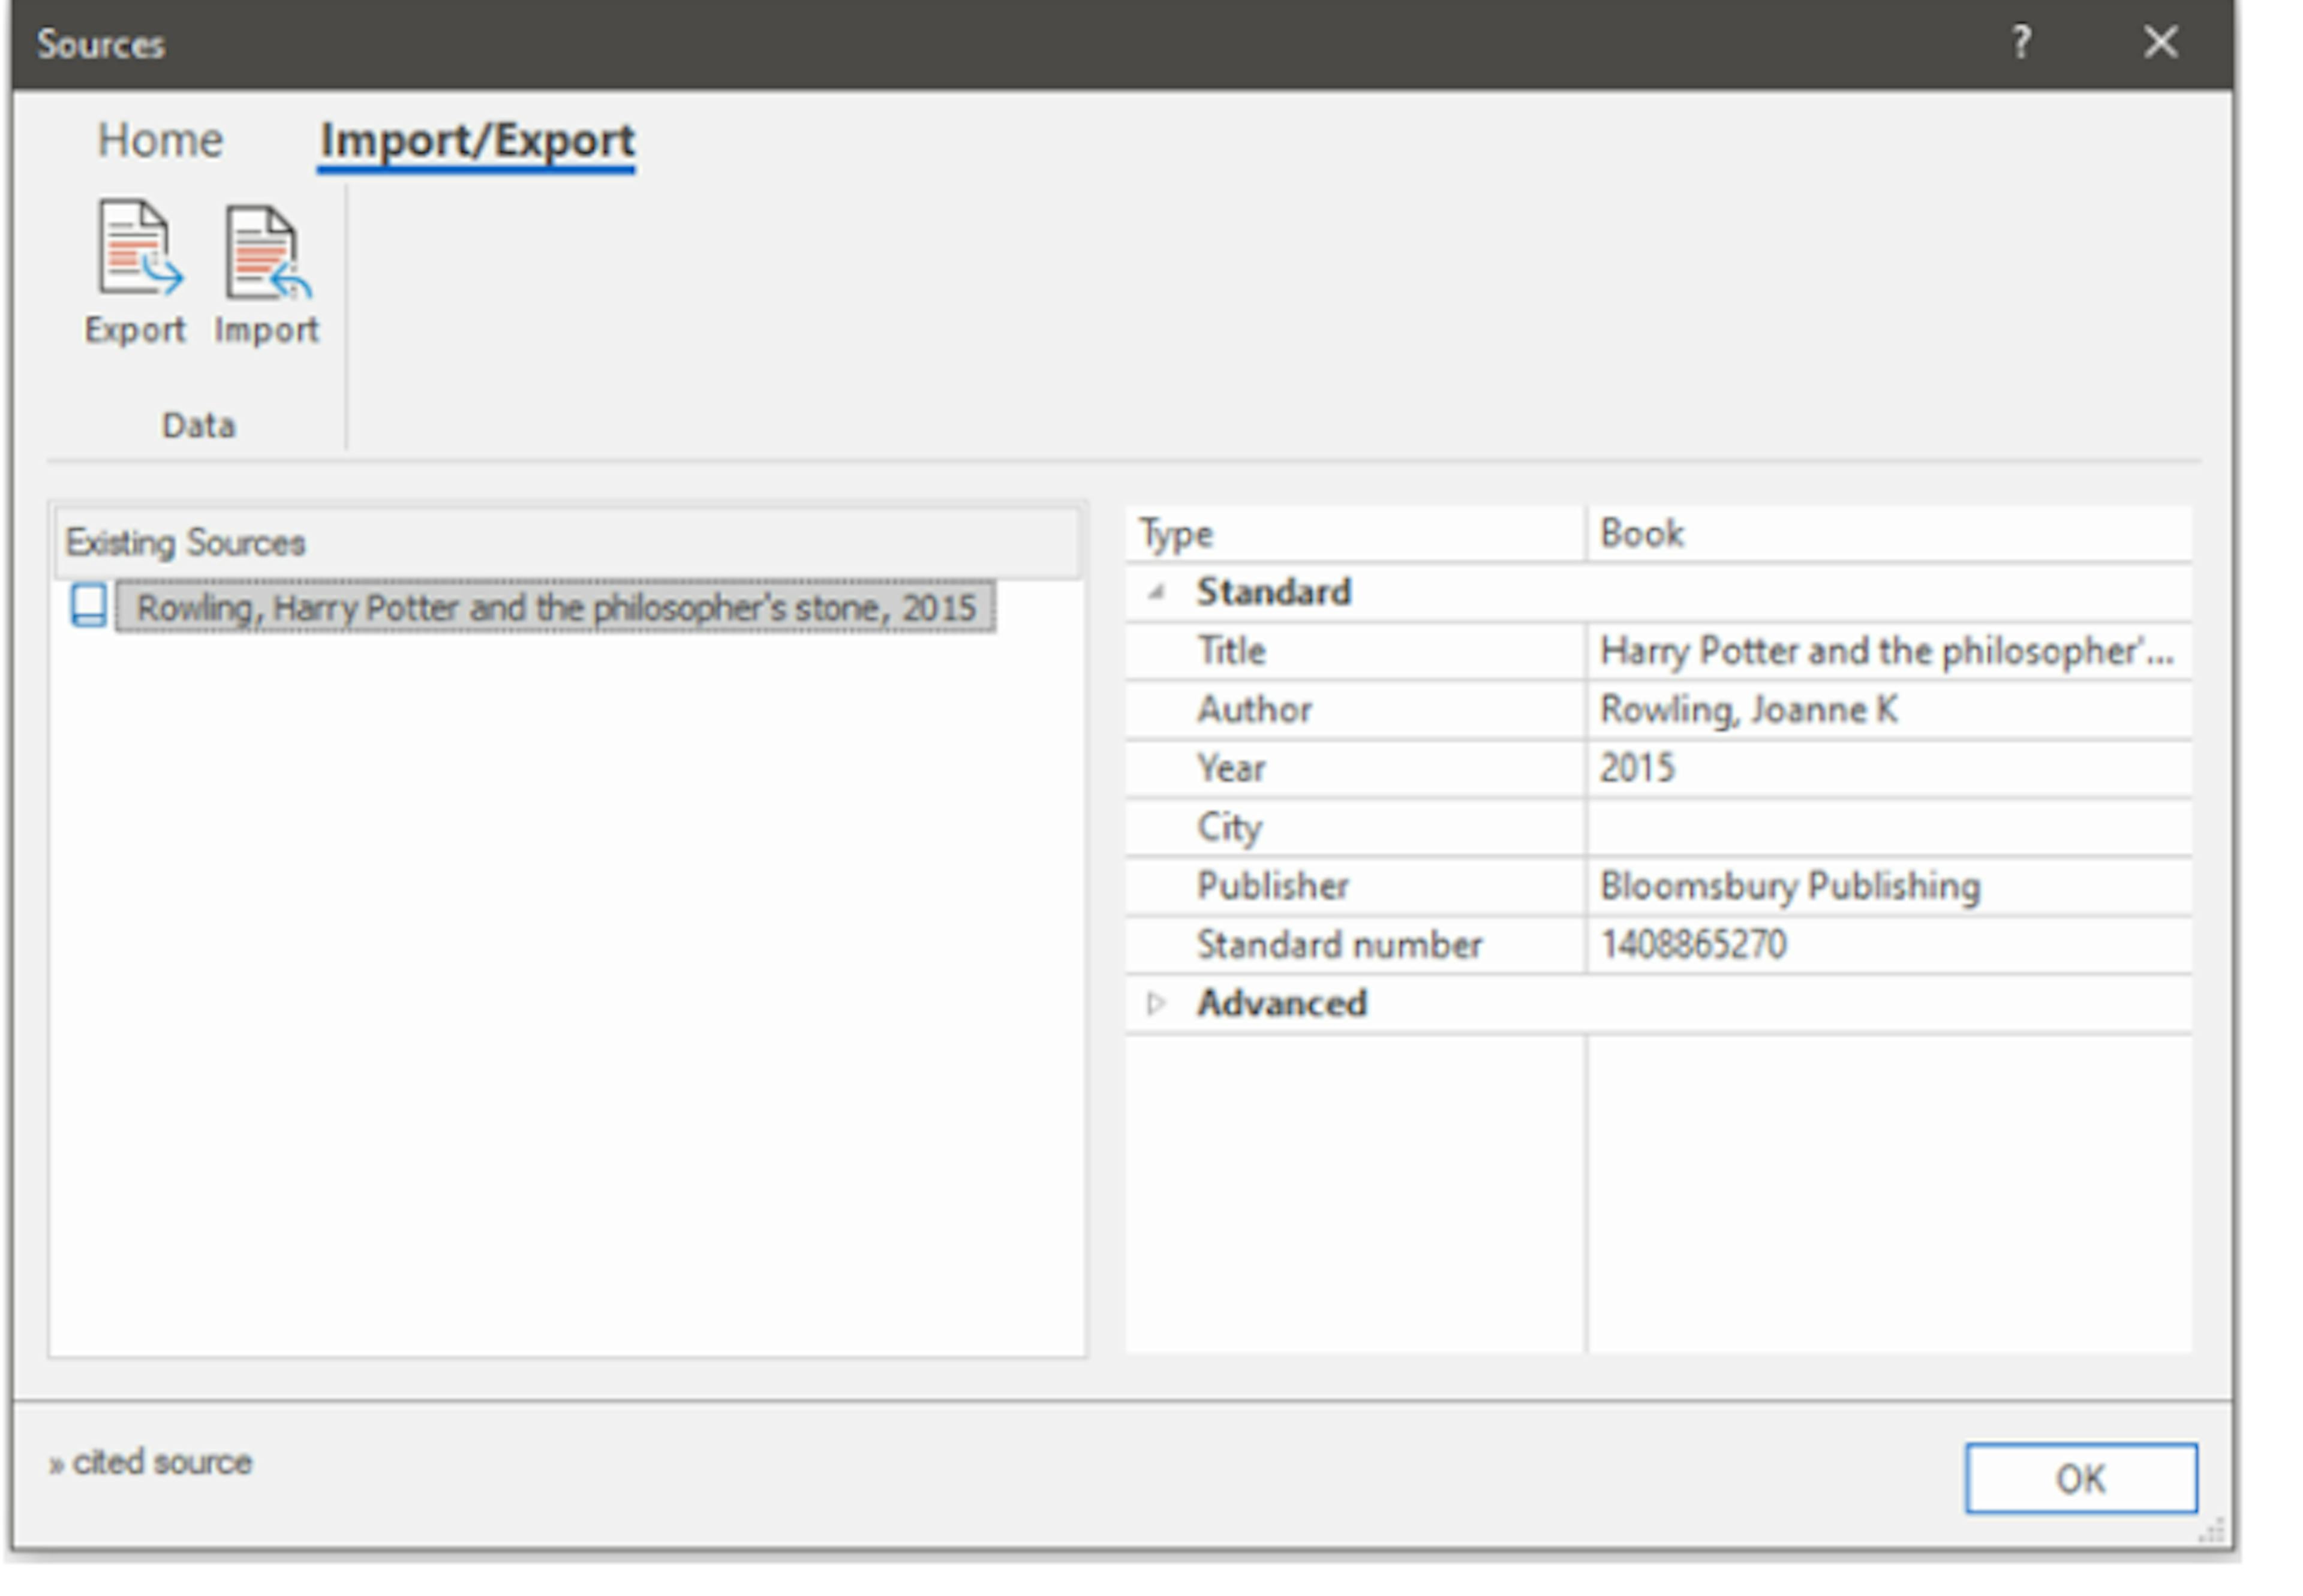Select the Import/Export tab
Viewport: 2303px width, 1596px height.
point(476,140)
